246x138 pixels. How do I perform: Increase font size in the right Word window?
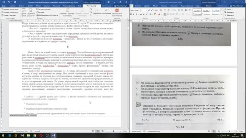pyautogui.click(x=149, y=10)
